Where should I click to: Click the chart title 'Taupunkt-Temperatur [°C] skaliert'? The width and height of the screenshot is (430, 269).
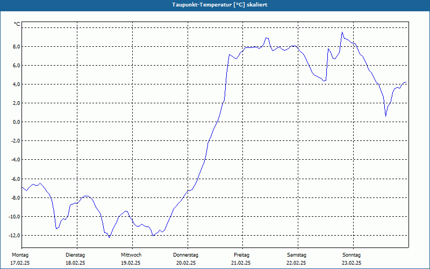pos(220,5)
